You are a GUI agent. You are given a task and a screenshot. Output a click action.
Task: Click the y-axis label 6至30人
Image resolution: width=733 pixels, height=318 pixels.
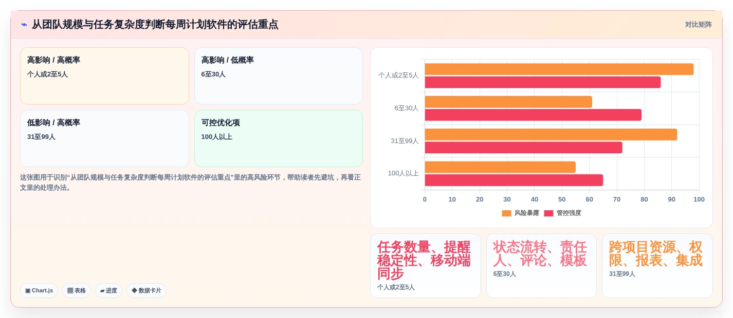(x=407, y=108)
